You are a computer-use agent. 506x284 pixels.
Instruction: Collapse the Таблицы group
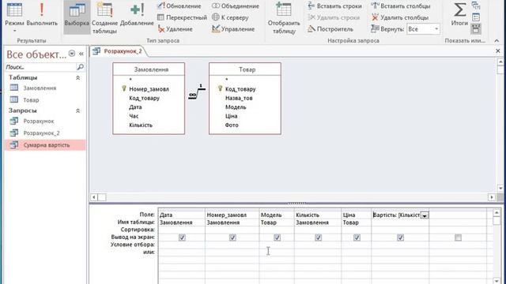(x=77, y=77)
